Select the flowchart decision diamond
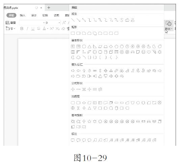180x166 pixels. (x=84, y=103)
